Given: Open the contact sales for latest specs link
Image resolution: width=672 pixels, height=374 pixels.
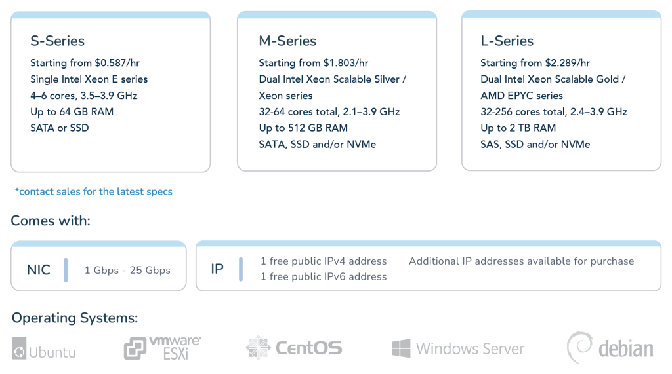Looking at the screenshot, I should (x=93, y=191).
